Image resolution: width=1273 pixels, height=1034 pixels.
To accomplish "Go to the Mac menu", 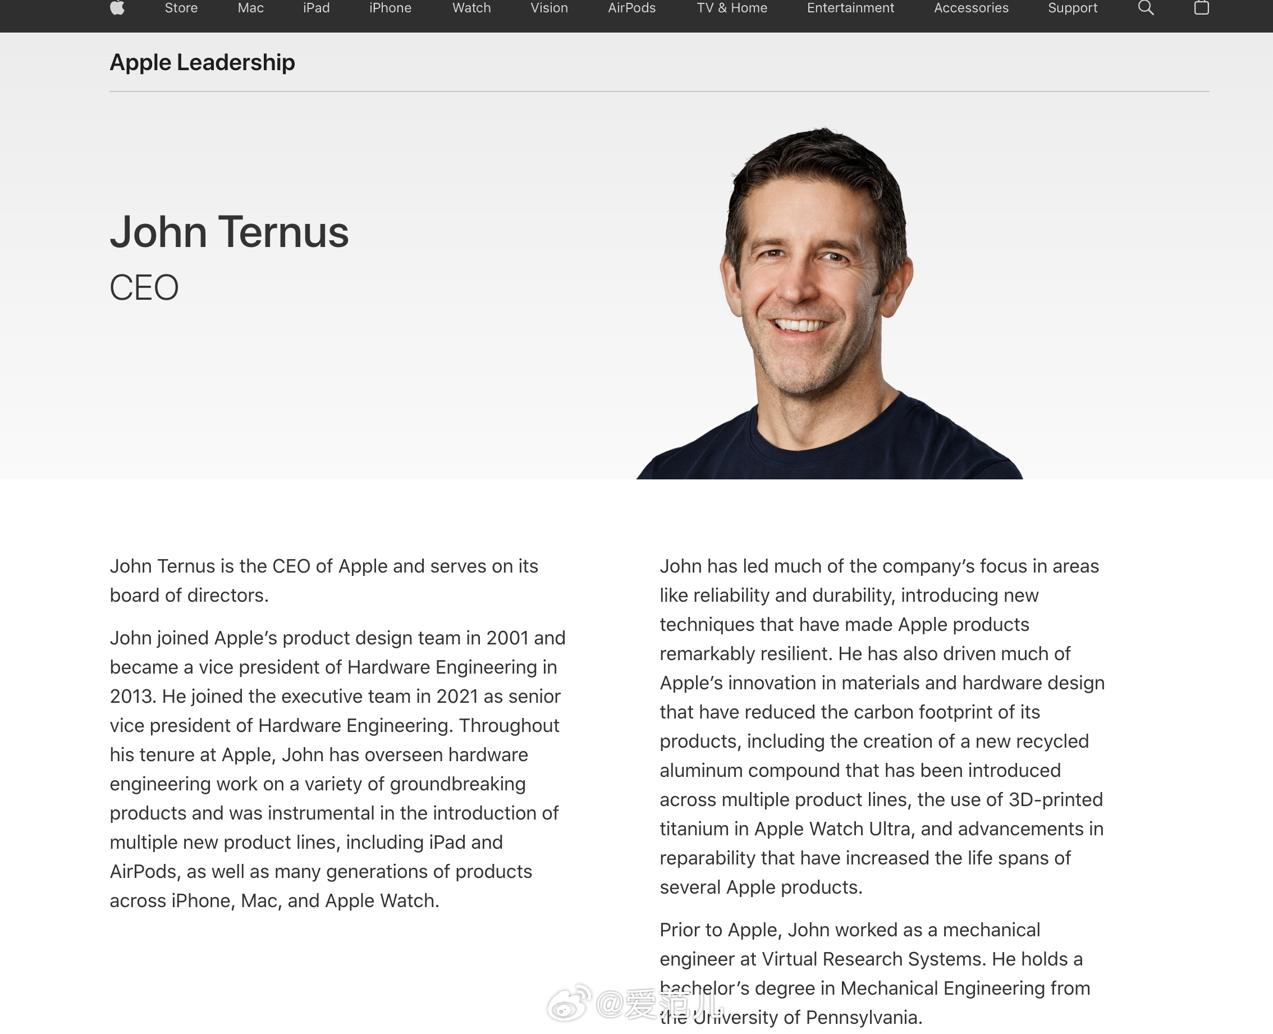I will click(251, 8).
